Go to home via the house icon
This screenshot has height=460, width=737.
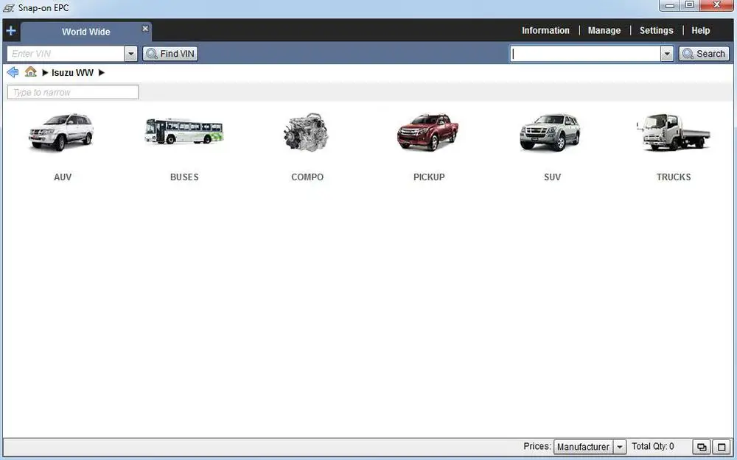(x=30, y=72)
